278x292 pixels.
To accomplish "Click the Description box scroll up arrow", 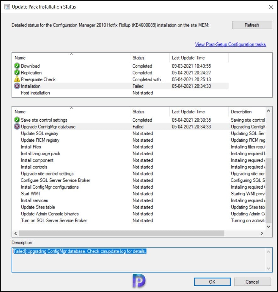I will 269,252.
